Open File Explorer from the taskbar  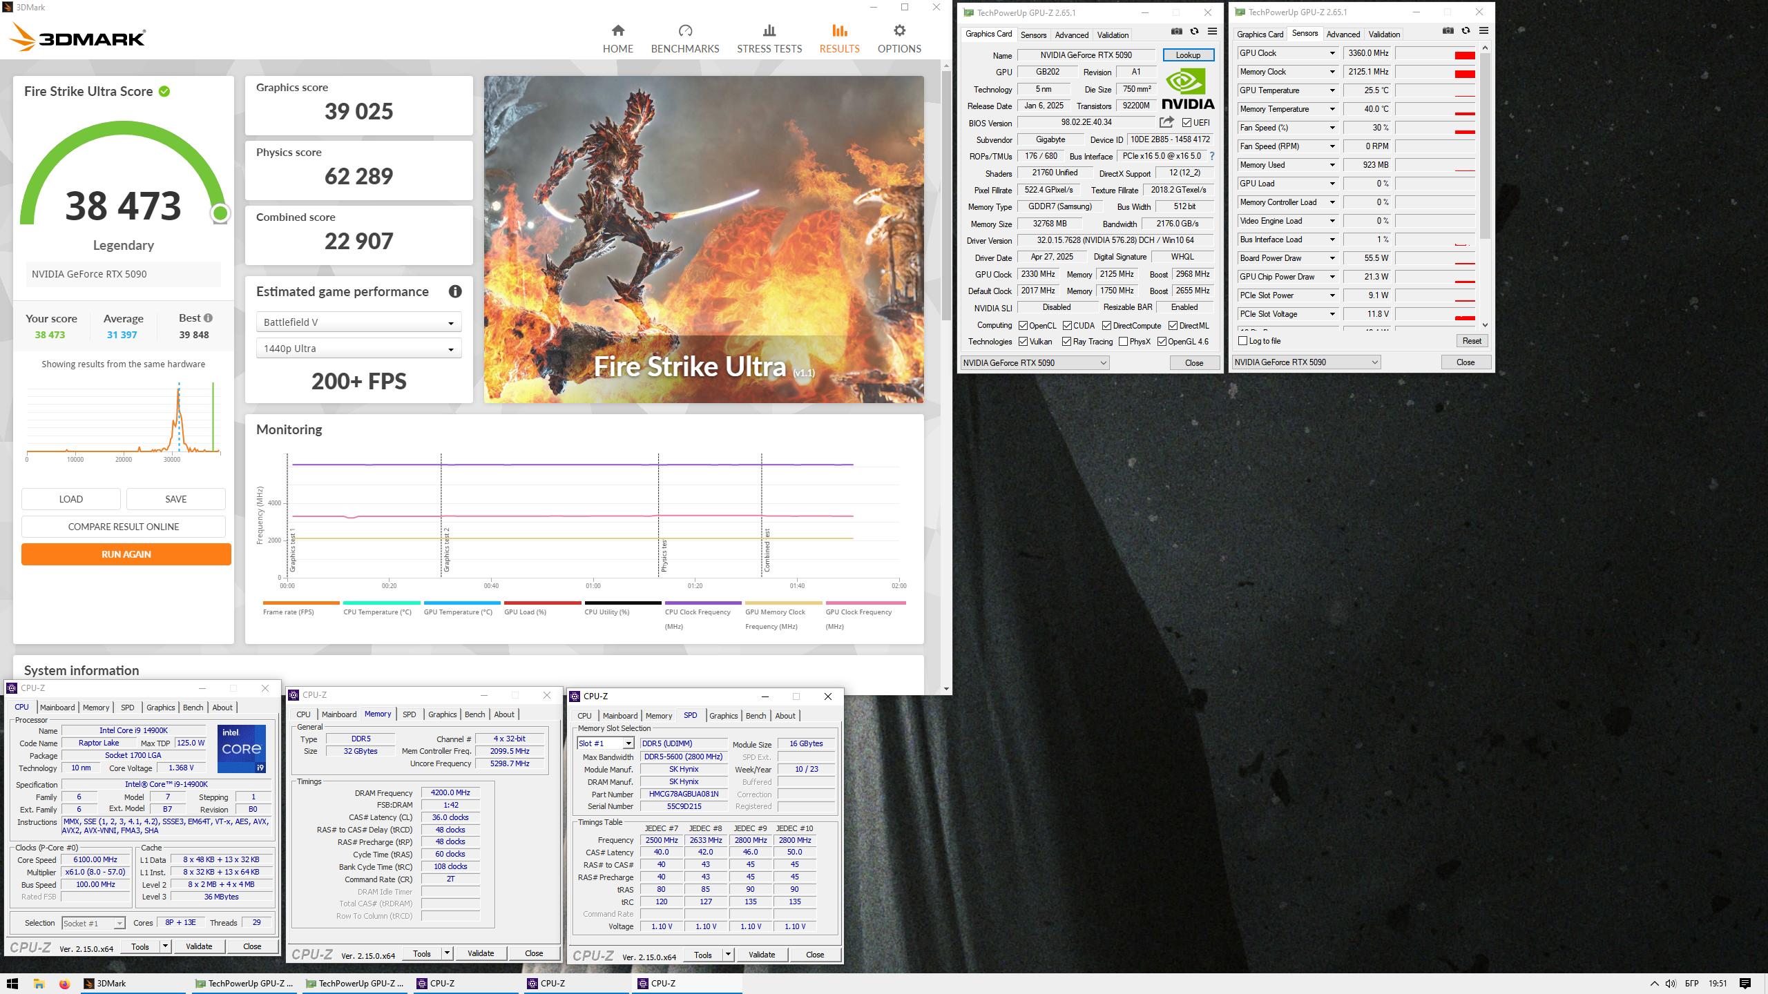[x=39, y=984]
